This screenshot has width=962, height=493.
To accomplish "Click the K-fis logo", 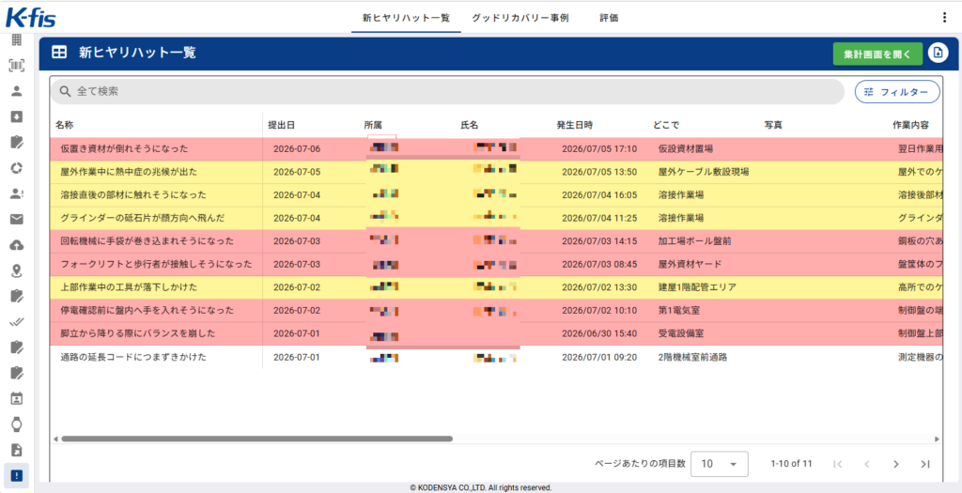I will click(31, 19).
